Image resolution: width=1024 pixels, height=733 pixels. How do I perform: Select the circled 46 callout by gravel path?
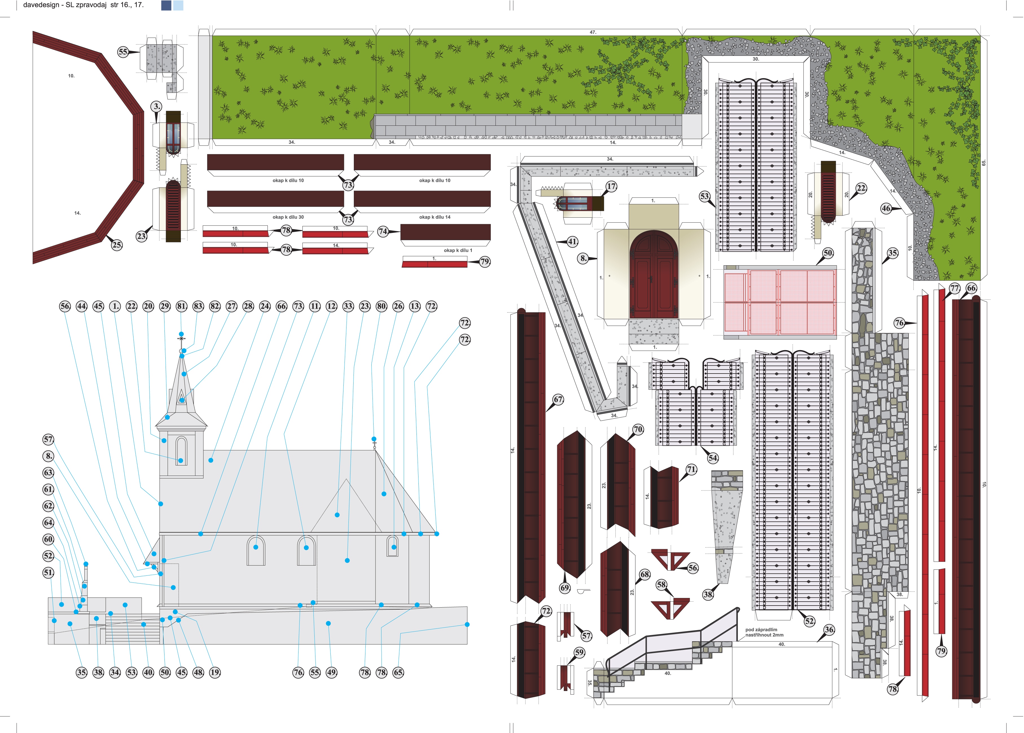886,208
